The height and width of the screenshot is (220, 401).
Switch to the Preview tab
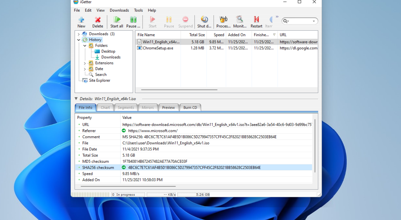[168, 108]
